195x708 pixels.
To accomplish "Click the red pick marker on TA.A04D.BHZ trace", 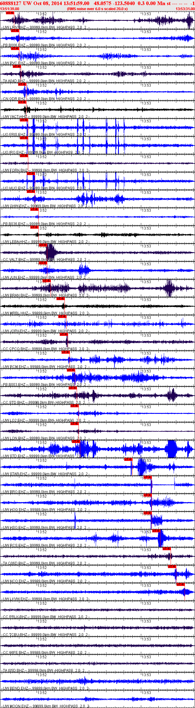I will coord(17,66).
